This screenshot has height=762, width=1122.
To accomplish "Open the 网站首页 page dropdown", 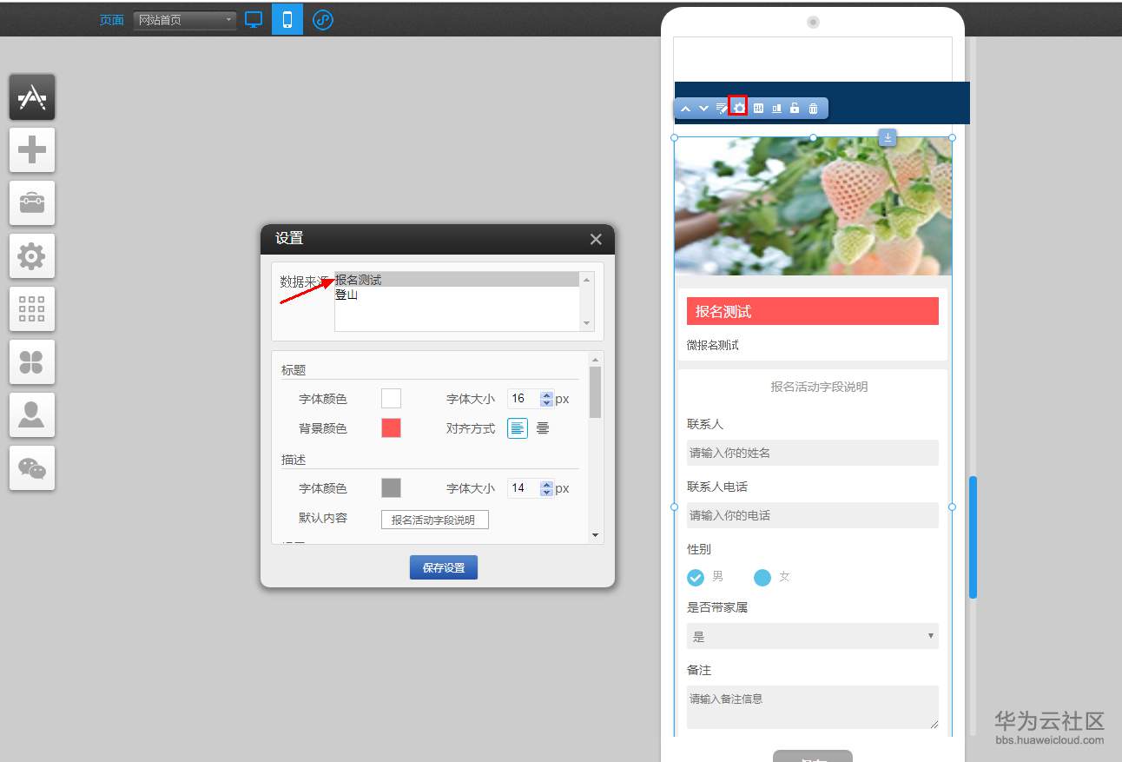I will (x=185, y=20).
